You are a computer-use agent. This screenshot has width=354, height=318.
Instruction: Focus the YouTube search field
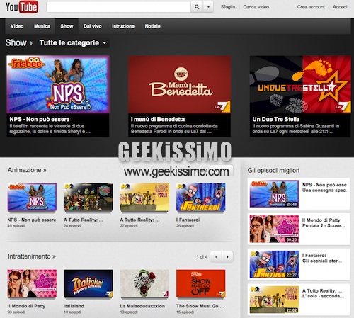[118, 7]
